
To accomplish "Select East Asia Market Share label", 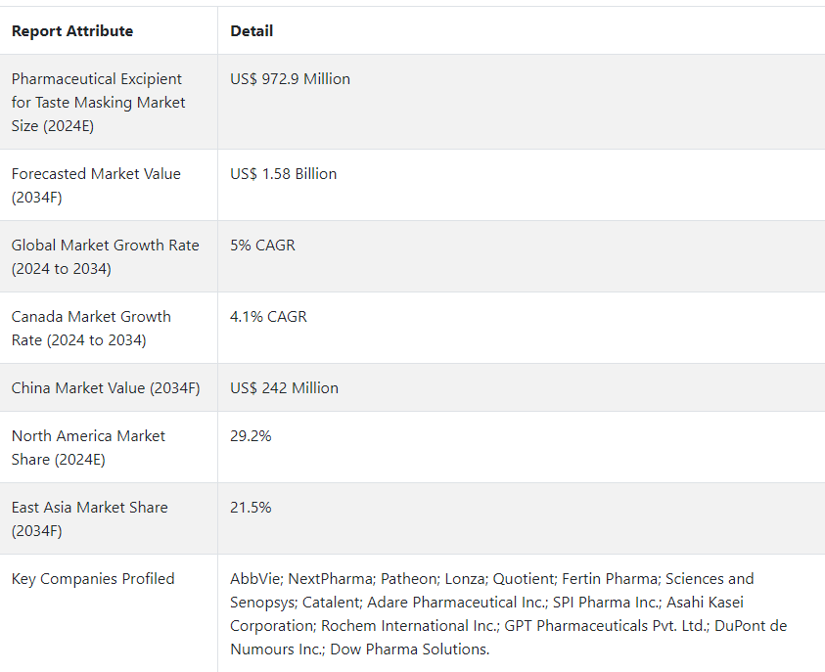I will pyautogui.click(x=89, y=519).
